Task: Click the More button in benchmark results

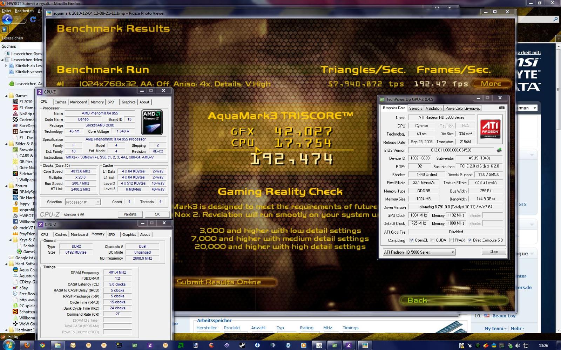Action: [491, 84]
